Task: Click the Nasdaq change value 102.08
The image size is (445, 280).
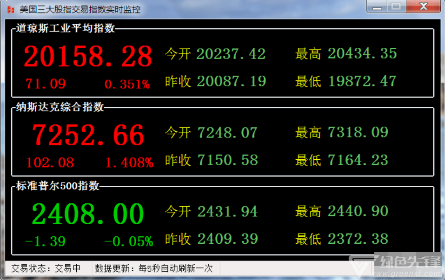Action: tap(50, 163)
